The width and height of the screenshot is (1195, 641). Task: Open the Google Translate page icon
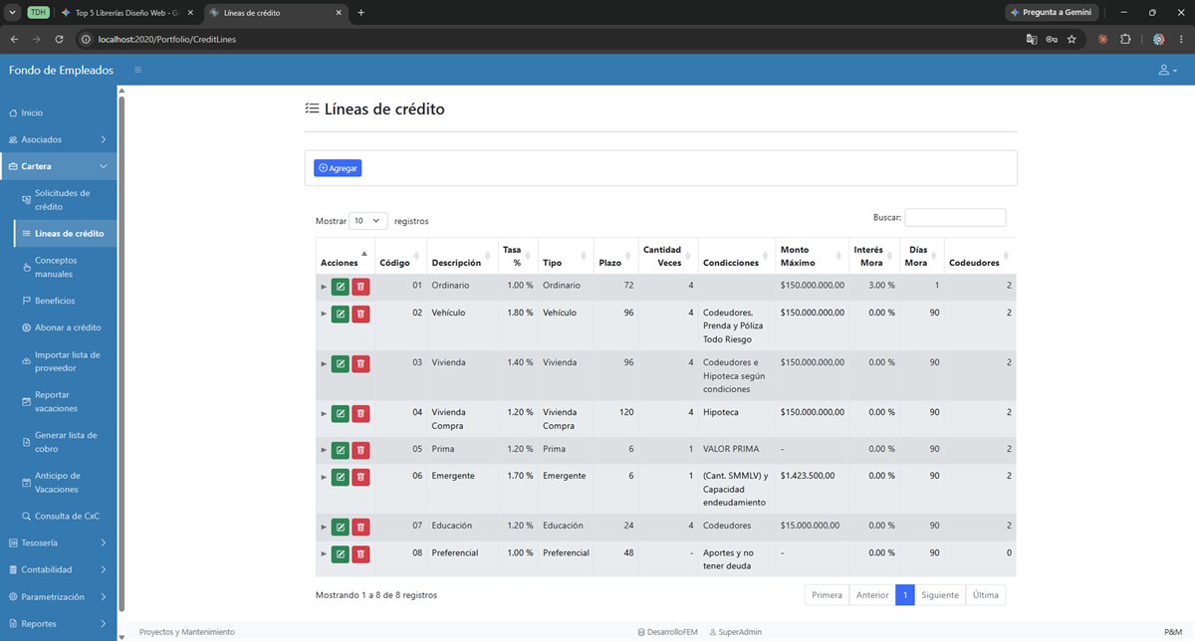point(1032,39)
